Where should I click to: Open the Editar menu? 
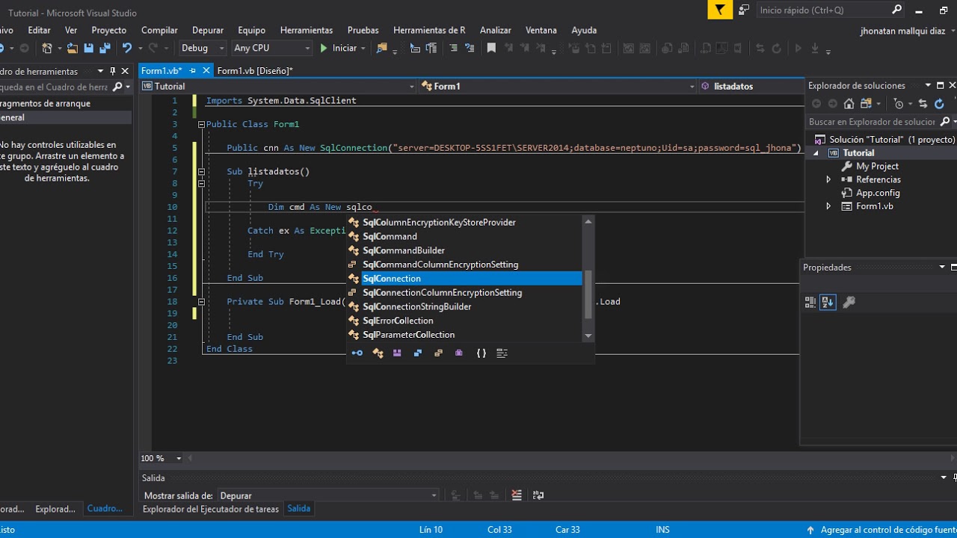[x=39, y=30]
